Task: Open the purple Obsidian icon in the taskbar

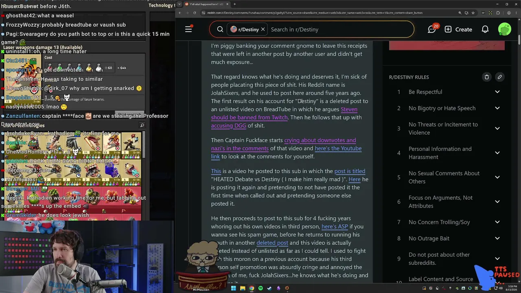Action: pyautogui.click(x=278, y=289)
